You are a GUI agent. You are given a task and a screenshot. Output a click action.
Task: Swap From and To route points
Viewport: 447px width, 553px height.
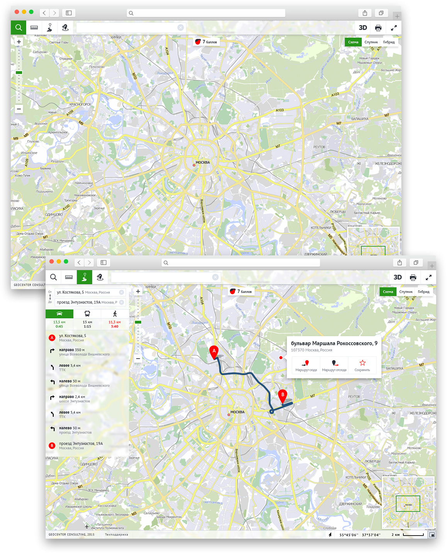tap(50, 297)
